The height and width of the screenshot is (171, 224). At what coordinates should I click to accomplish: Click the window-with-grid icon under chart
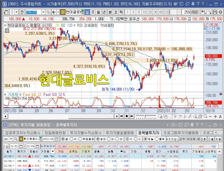(160, 117)
